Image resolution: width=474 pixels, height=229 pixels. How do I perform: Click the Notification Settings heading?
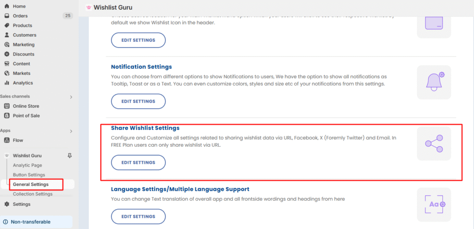(142, 67)
